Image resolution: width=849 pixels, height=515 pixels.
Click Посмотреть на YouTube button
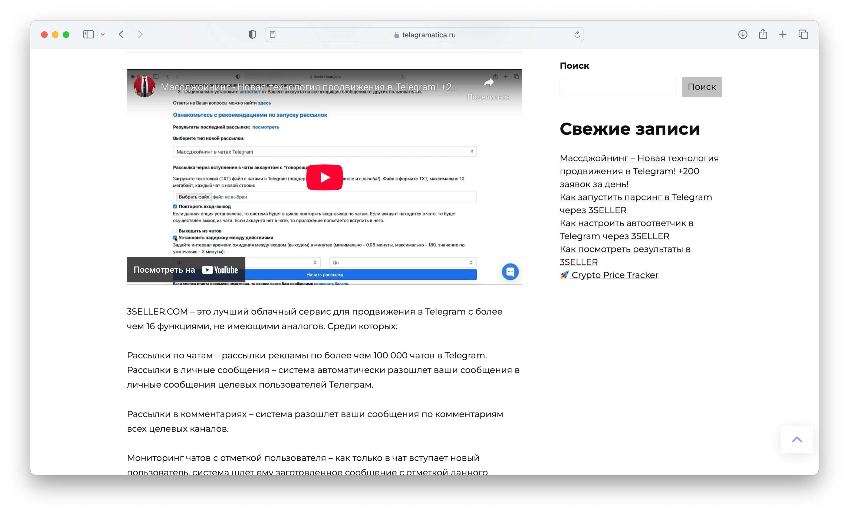(186, 270)
